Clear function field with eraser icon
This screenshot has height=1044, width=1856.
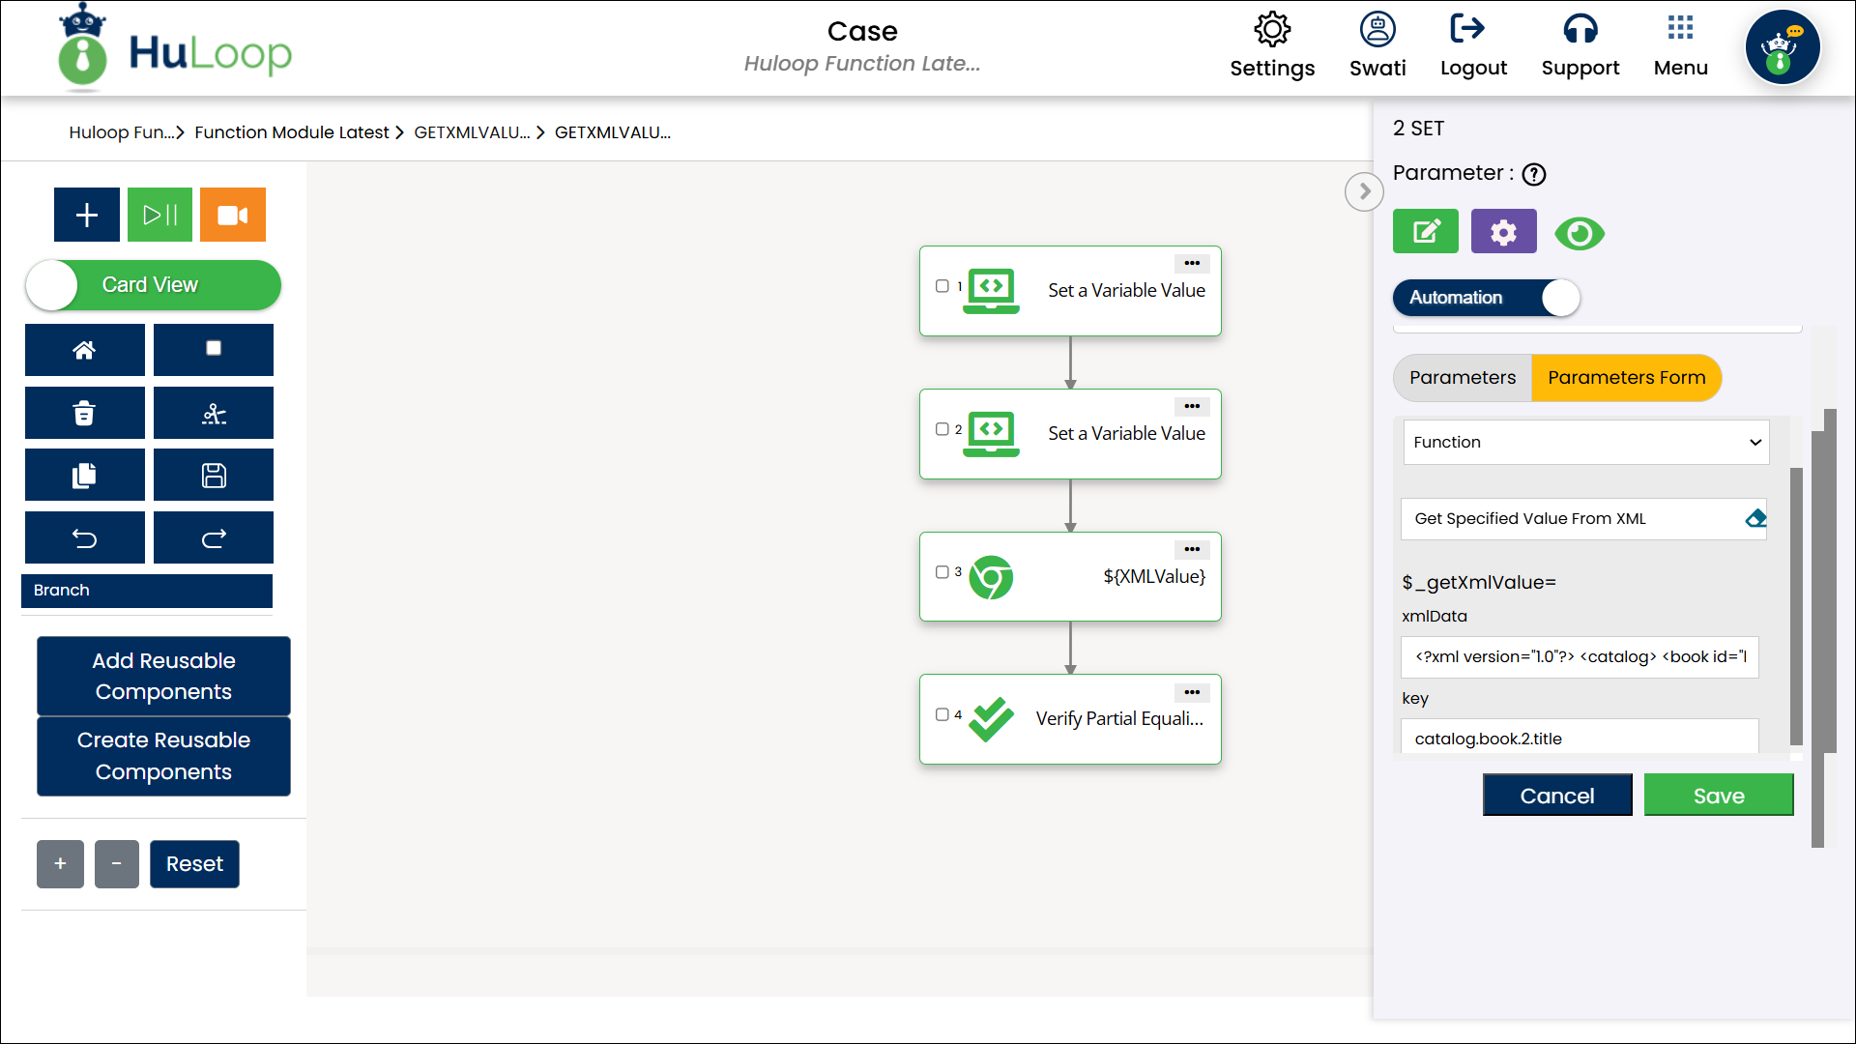pos(1755,519)
